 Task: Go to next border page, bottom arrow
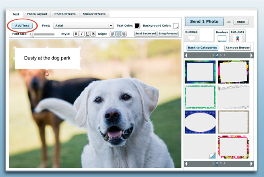(x=251, y=164)
